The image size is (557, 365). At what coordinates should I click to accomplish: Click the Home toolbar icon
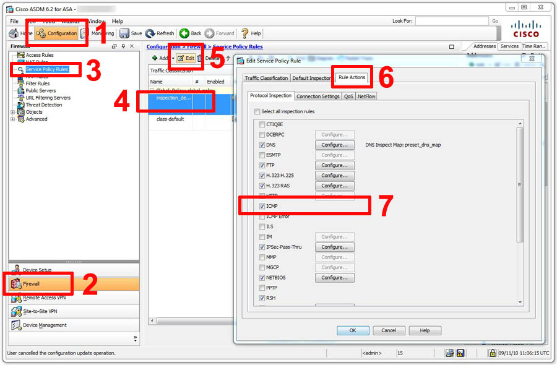click(14, 33)
